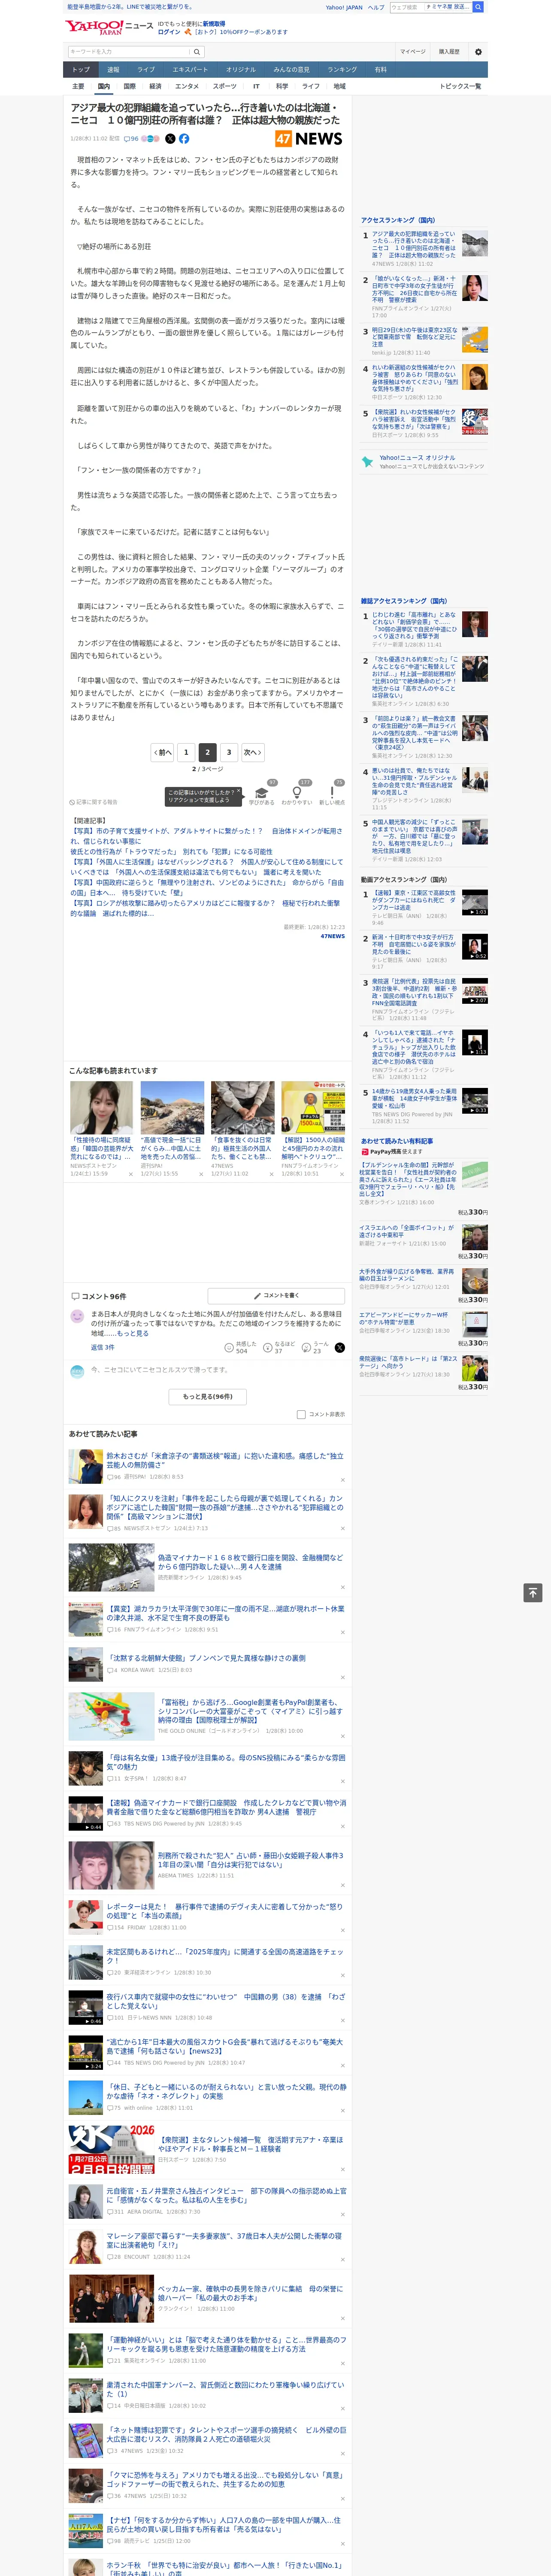Image resolution: width=551 pixels, height=2576 pixels.
Task: Go to page 1 of the article
Action: (x=186, y=752)
